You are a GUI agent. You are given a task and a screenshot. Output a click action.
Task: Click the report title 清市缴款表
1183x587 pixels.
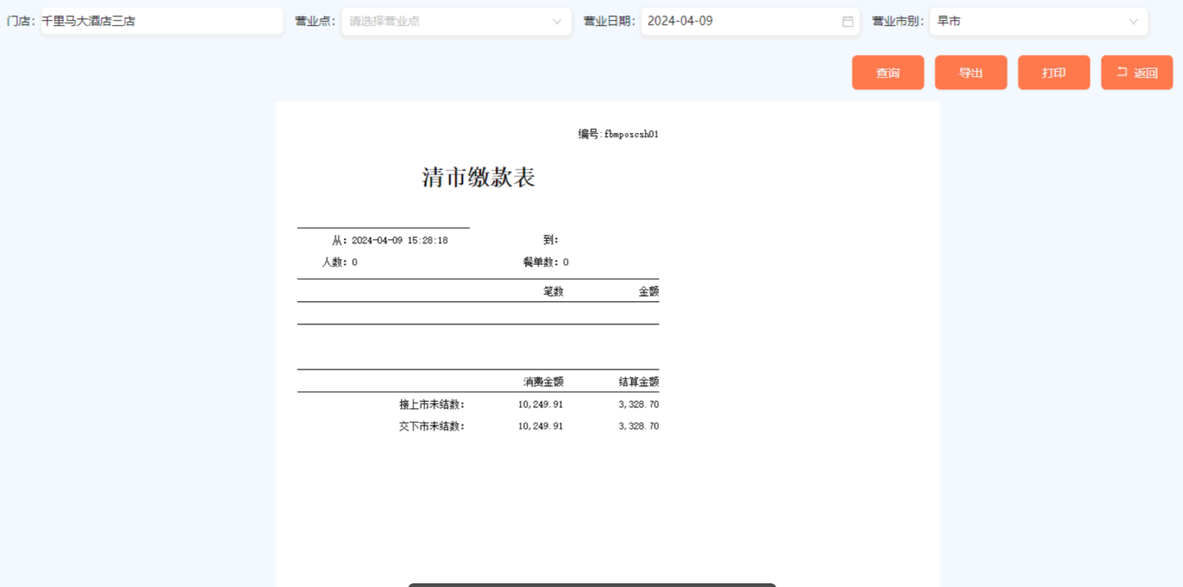(x=478, y=177)
